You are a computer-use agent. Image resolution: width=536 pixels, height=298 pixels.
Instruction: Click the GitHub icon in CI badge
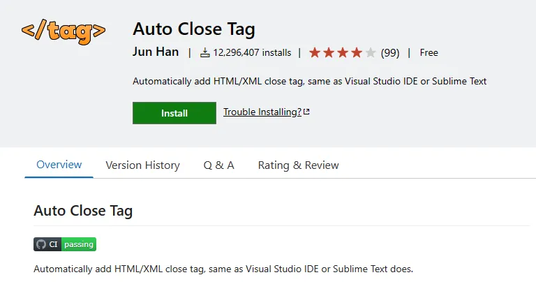pos(41,244)
